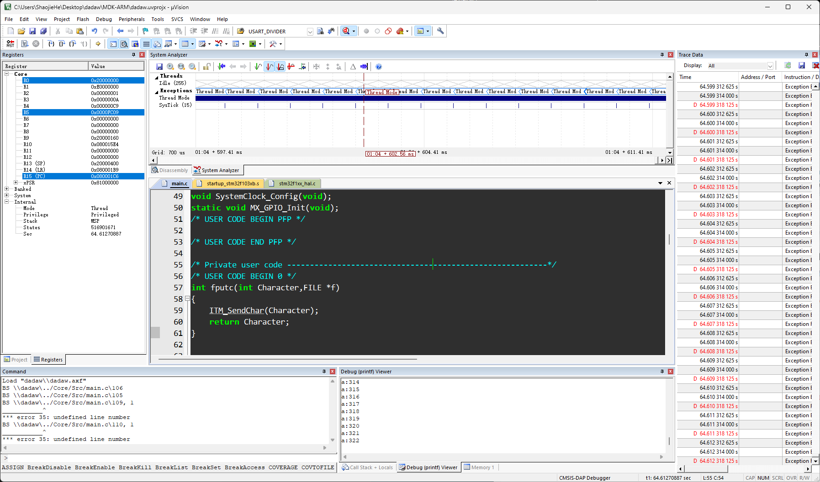The image size is (820, 482).
Task: Open the Peripherals menu
Action: tap(132, 19)
